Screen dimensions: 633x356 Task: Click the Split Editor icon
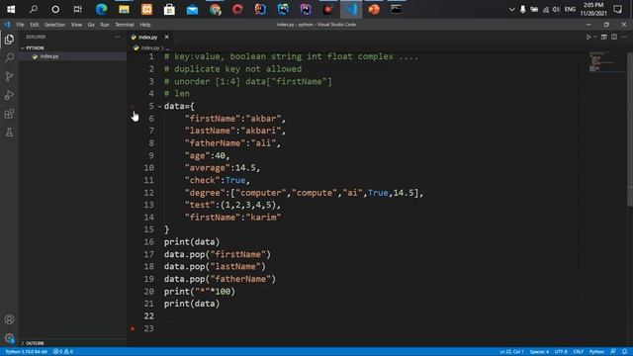click(614, 37)
